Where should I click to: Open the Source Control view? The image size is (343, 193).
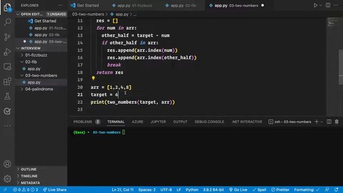[8, 37]
